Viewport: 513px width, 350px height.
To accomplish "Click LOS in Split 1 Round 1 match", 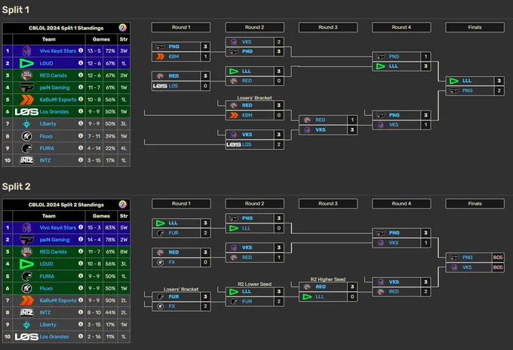I will 173,86.
